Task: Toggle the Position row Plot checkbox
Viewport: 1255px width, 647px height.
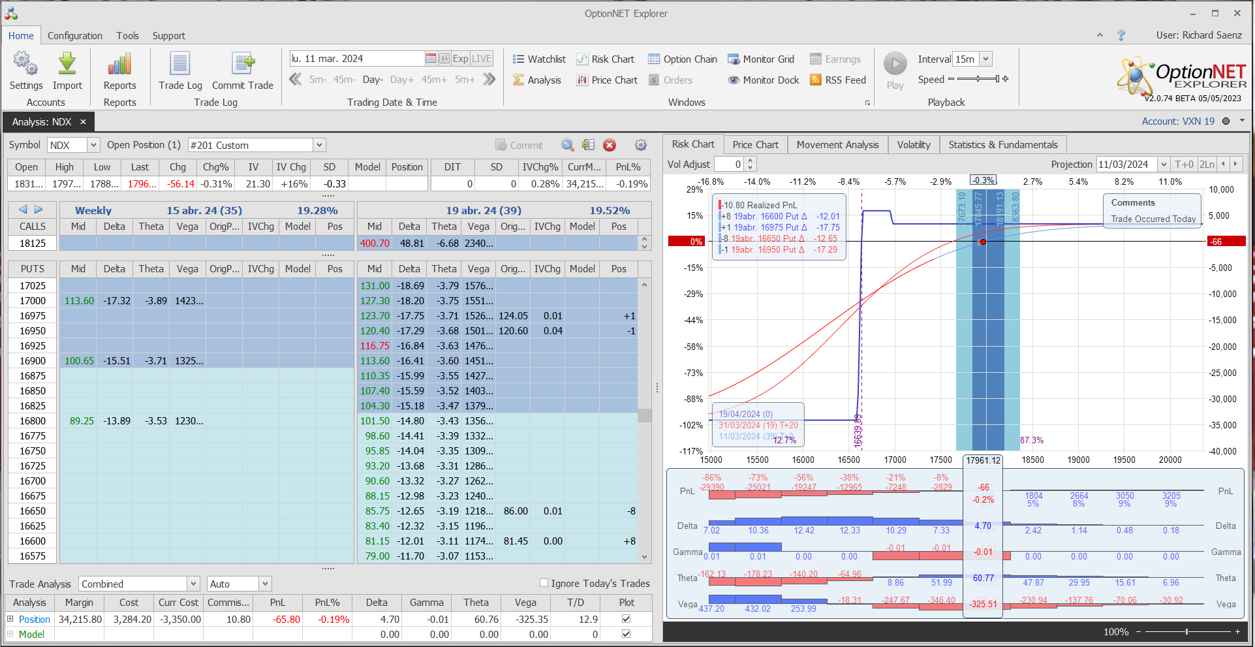Action: 627,619
